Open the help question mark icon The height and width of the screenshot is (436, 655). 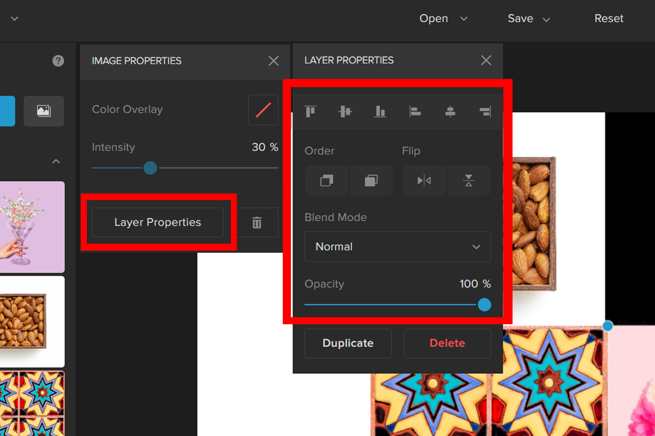click(58, 60)
